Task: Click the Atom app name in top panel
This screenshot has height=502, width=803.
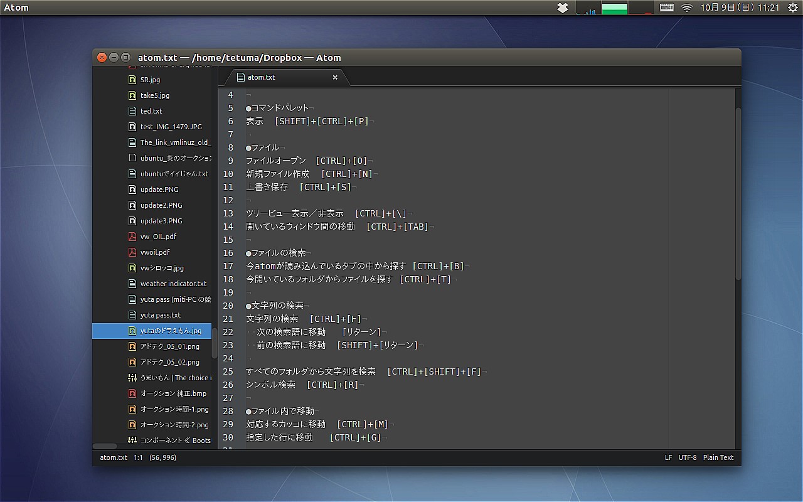Action: (16, 8)
